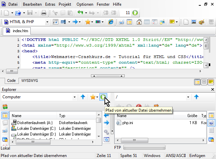Image resolution: width=216 pixels, height=159 pixels.
Task: Switch to the WYSIWYG tab
Action: click(x=30, y=81)
